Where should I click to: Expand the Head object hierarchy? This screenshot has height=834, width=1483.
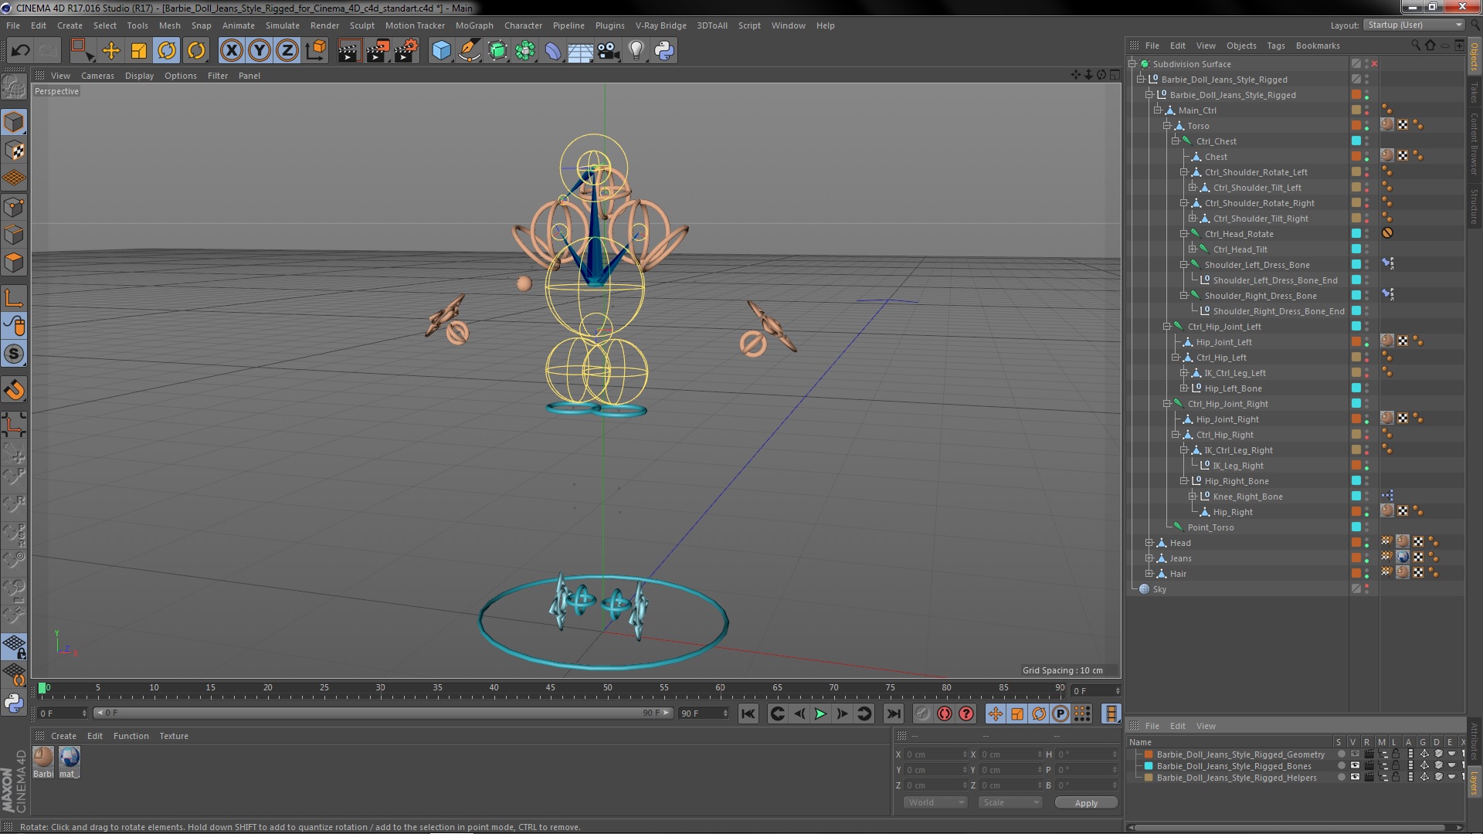point(1149,543)
